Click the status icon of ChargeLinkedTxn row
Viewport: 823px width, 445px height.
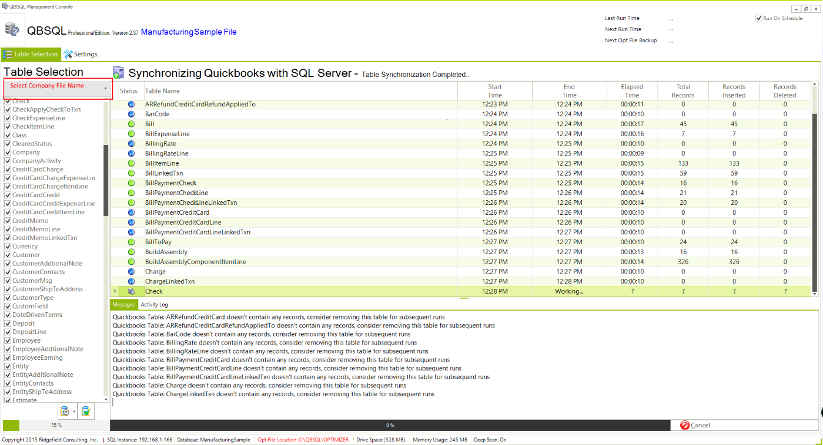pyautogui.click(x=131, y=281)
